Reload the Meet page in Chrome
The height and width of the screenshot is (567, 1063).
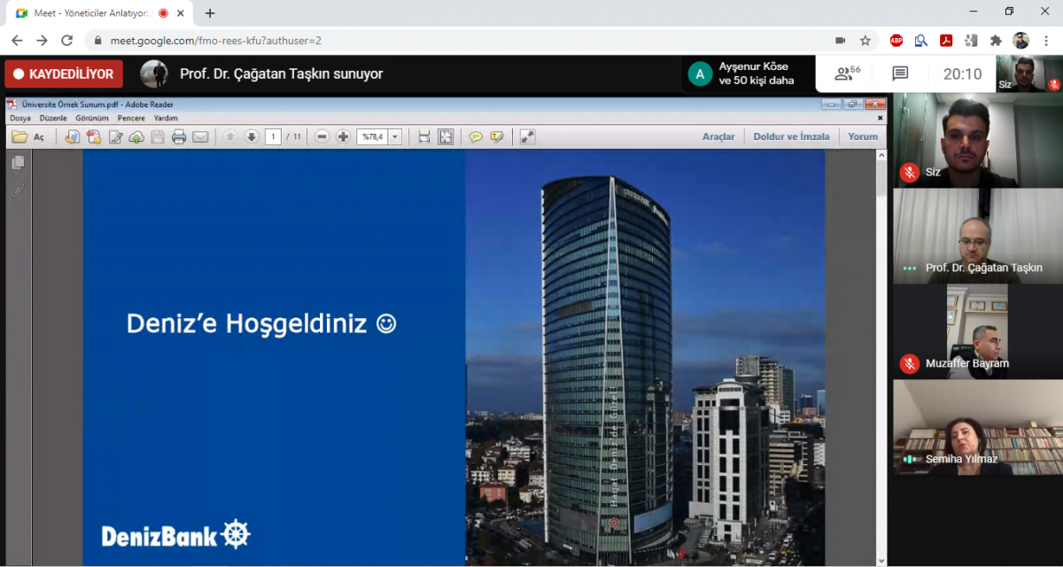coord(66,40)
